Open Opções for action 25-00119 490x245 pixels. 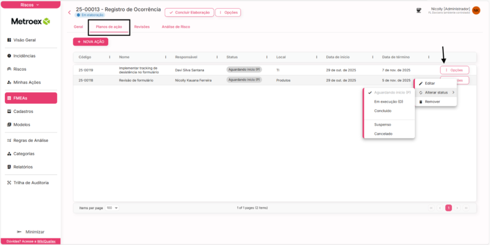click(x=454, y=70)
